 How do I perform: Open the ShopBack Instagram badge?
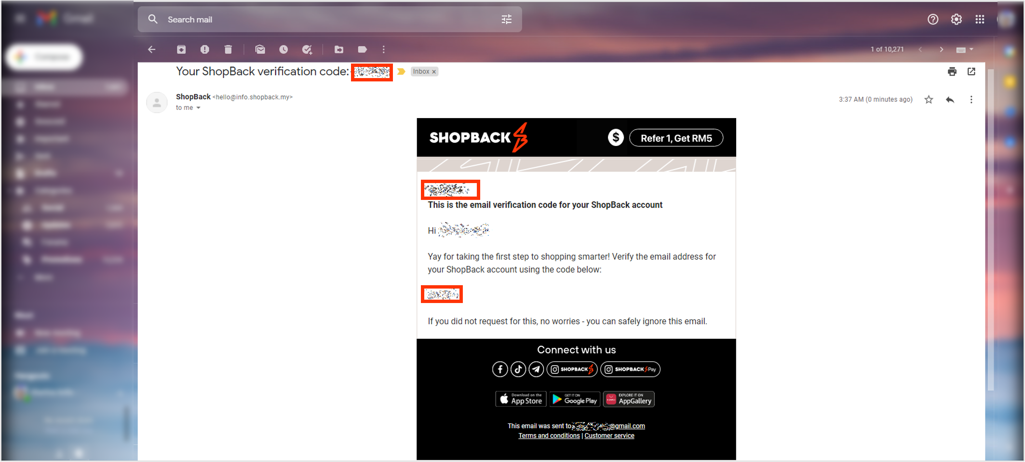[x=572, y=370]
